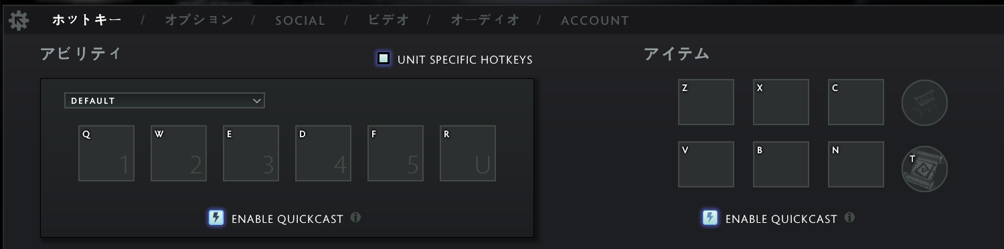The height and width of the screenshot is (249, 1004).
Task: Click info icon beside item Enable Quickcast
Action: pyautogui.click(x=849, y=218)
